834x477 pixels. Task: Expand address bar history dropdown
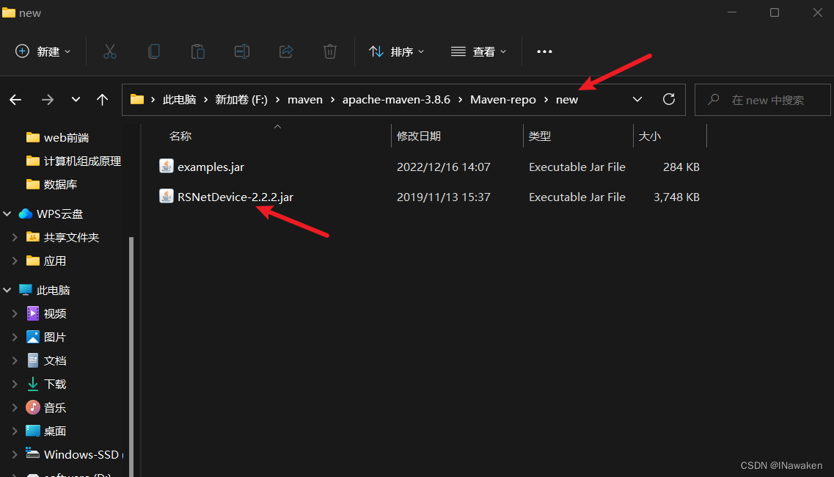pos(637,100)
